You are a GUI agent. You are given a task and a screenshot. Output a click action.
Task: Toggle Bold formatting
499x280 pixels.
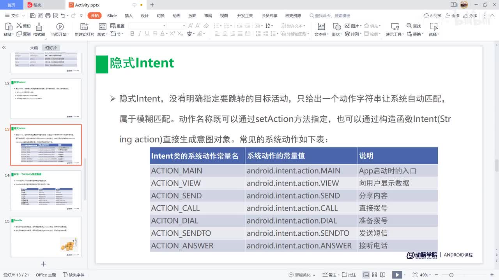(x=132, y=34)
